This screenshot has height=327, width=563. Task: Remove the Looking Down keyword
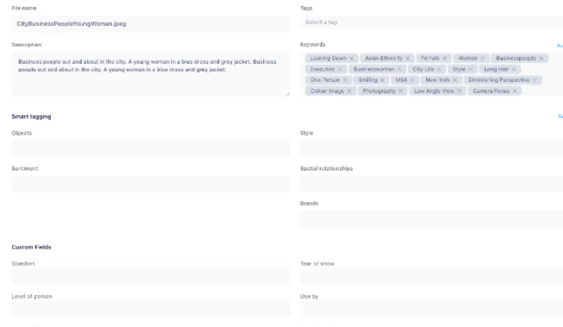pos(351,58)
